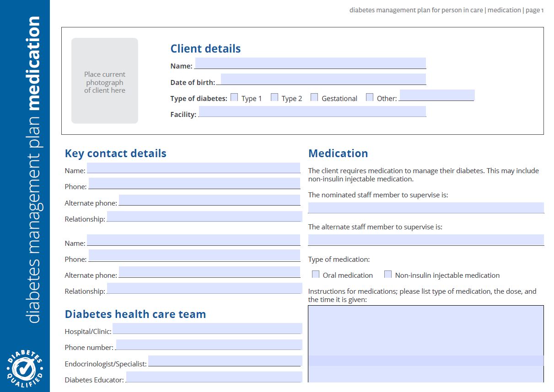Focus the alternate staff member supervisor field
The height and width of the screenshot is (392, 554).
425,240
